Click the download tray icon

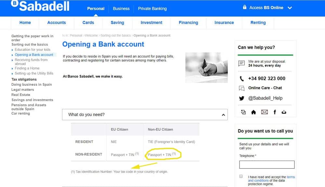(284, 112)
